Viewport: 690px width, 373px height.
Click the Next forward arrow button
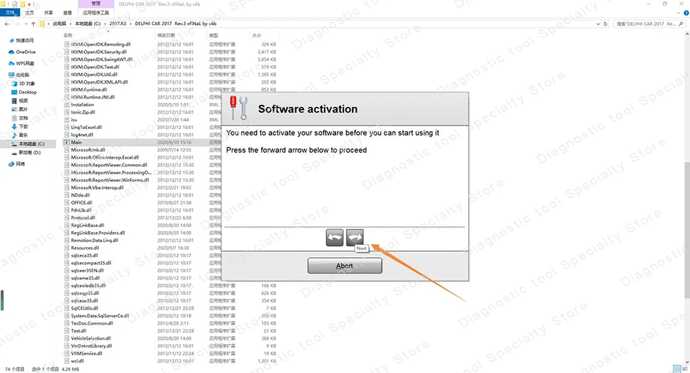pyautogui.click(x=355, y=238)
